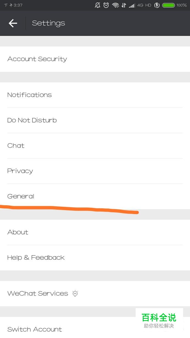Image resolution: width=190 pixels, height=338 pixels.
Task: Tap the lightbulb icon beside WeChat Services
Action: coord(75,293)
